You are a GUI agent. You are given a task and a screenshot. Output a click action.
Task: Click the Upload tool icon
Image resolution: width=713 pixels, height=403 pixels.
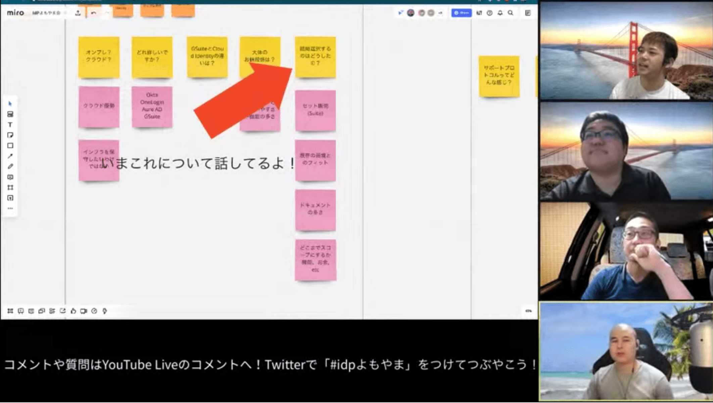[10, 198]
